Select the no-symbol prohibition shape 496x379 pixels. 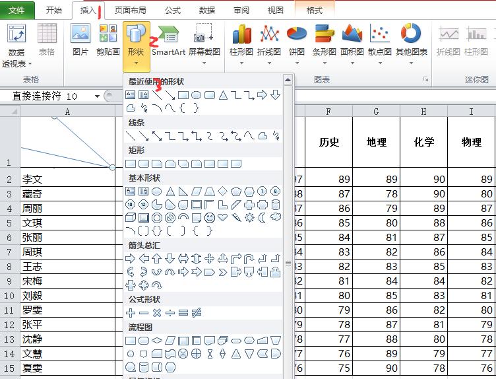170,217
